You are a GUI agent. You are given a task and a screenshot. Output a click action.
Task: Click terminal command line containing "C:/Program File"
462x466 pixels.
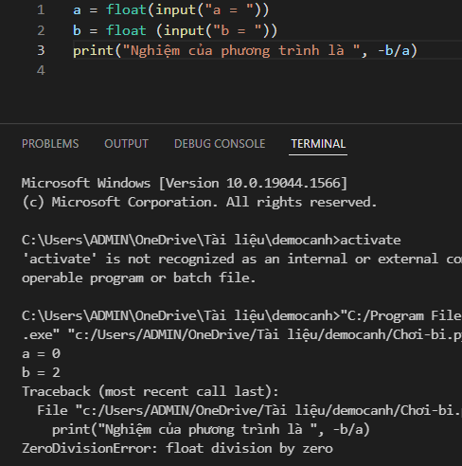point(241,315)
